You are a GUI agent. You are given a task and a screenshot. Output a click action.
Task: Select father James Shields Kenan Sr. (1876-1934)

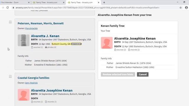pyautogui.click(x=133, y=63)
